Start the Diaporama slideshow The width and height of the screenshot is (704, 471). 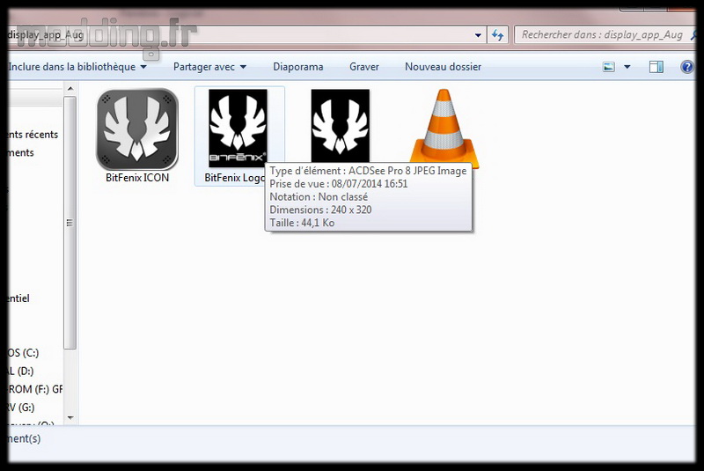298,67
